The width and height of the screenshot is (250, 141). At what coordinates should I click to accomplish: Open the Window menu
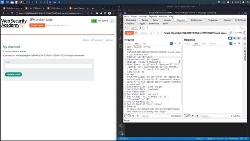pyautogui.click(x=163, y=16)
